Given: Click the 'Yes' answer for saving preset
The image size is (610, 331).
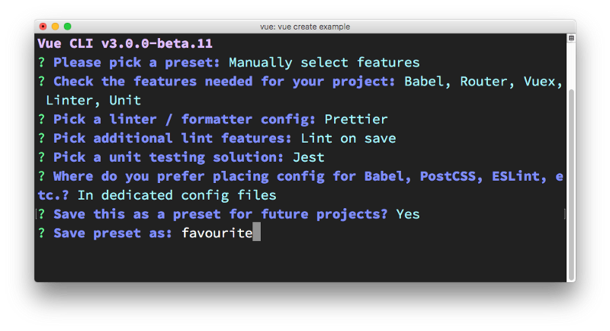Looking at the screenshot, I should 408,214.
